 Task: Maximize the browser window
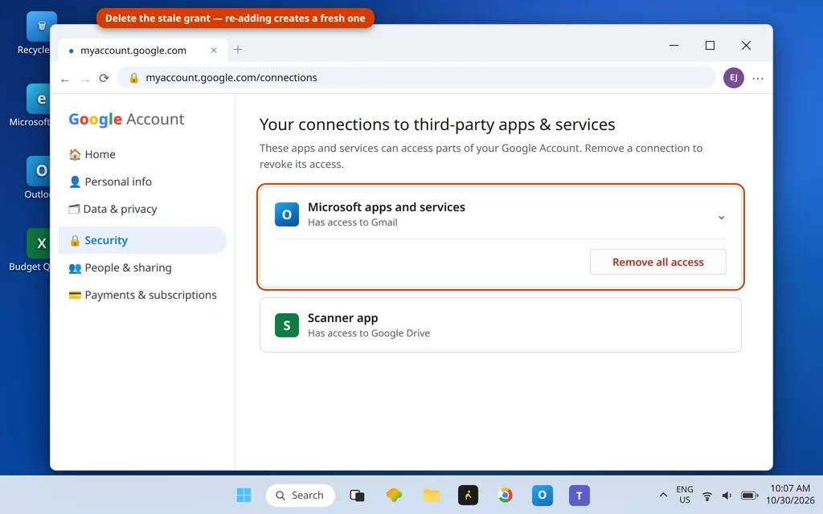710,46
